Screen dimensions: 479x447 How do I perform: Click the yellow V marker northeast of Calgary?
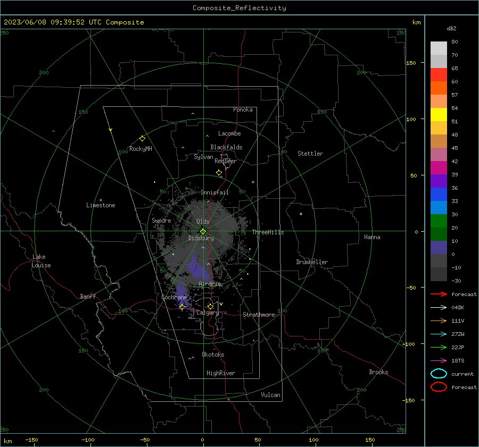click(x=221, y=304)
